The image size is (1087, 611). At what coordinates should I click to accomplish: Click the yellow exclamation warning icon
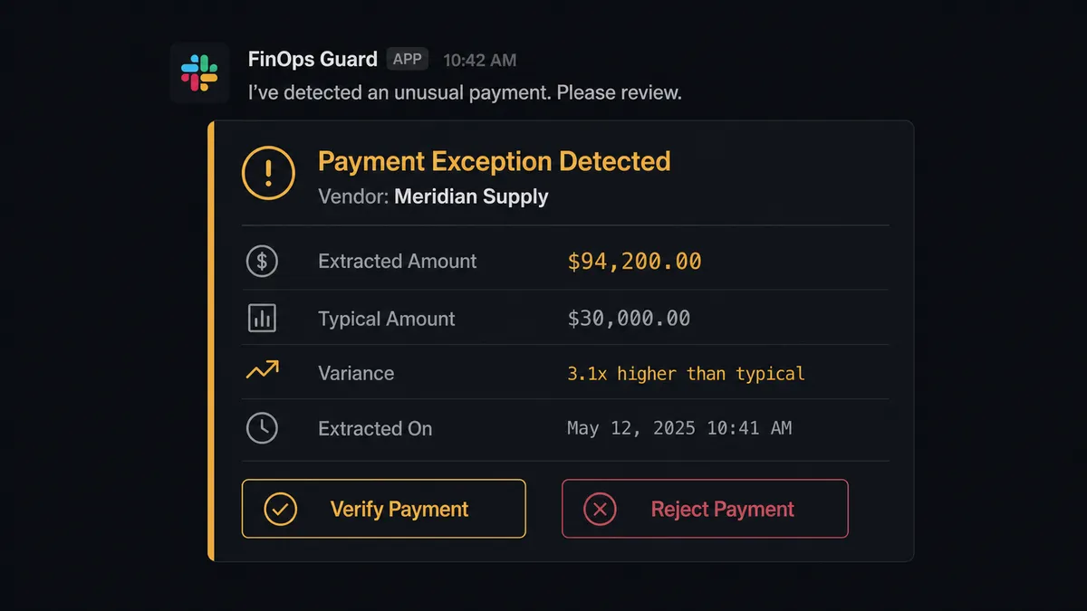coord(268,172)
